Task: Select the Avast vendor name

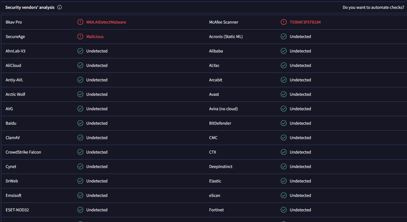Action: [214, 94]
